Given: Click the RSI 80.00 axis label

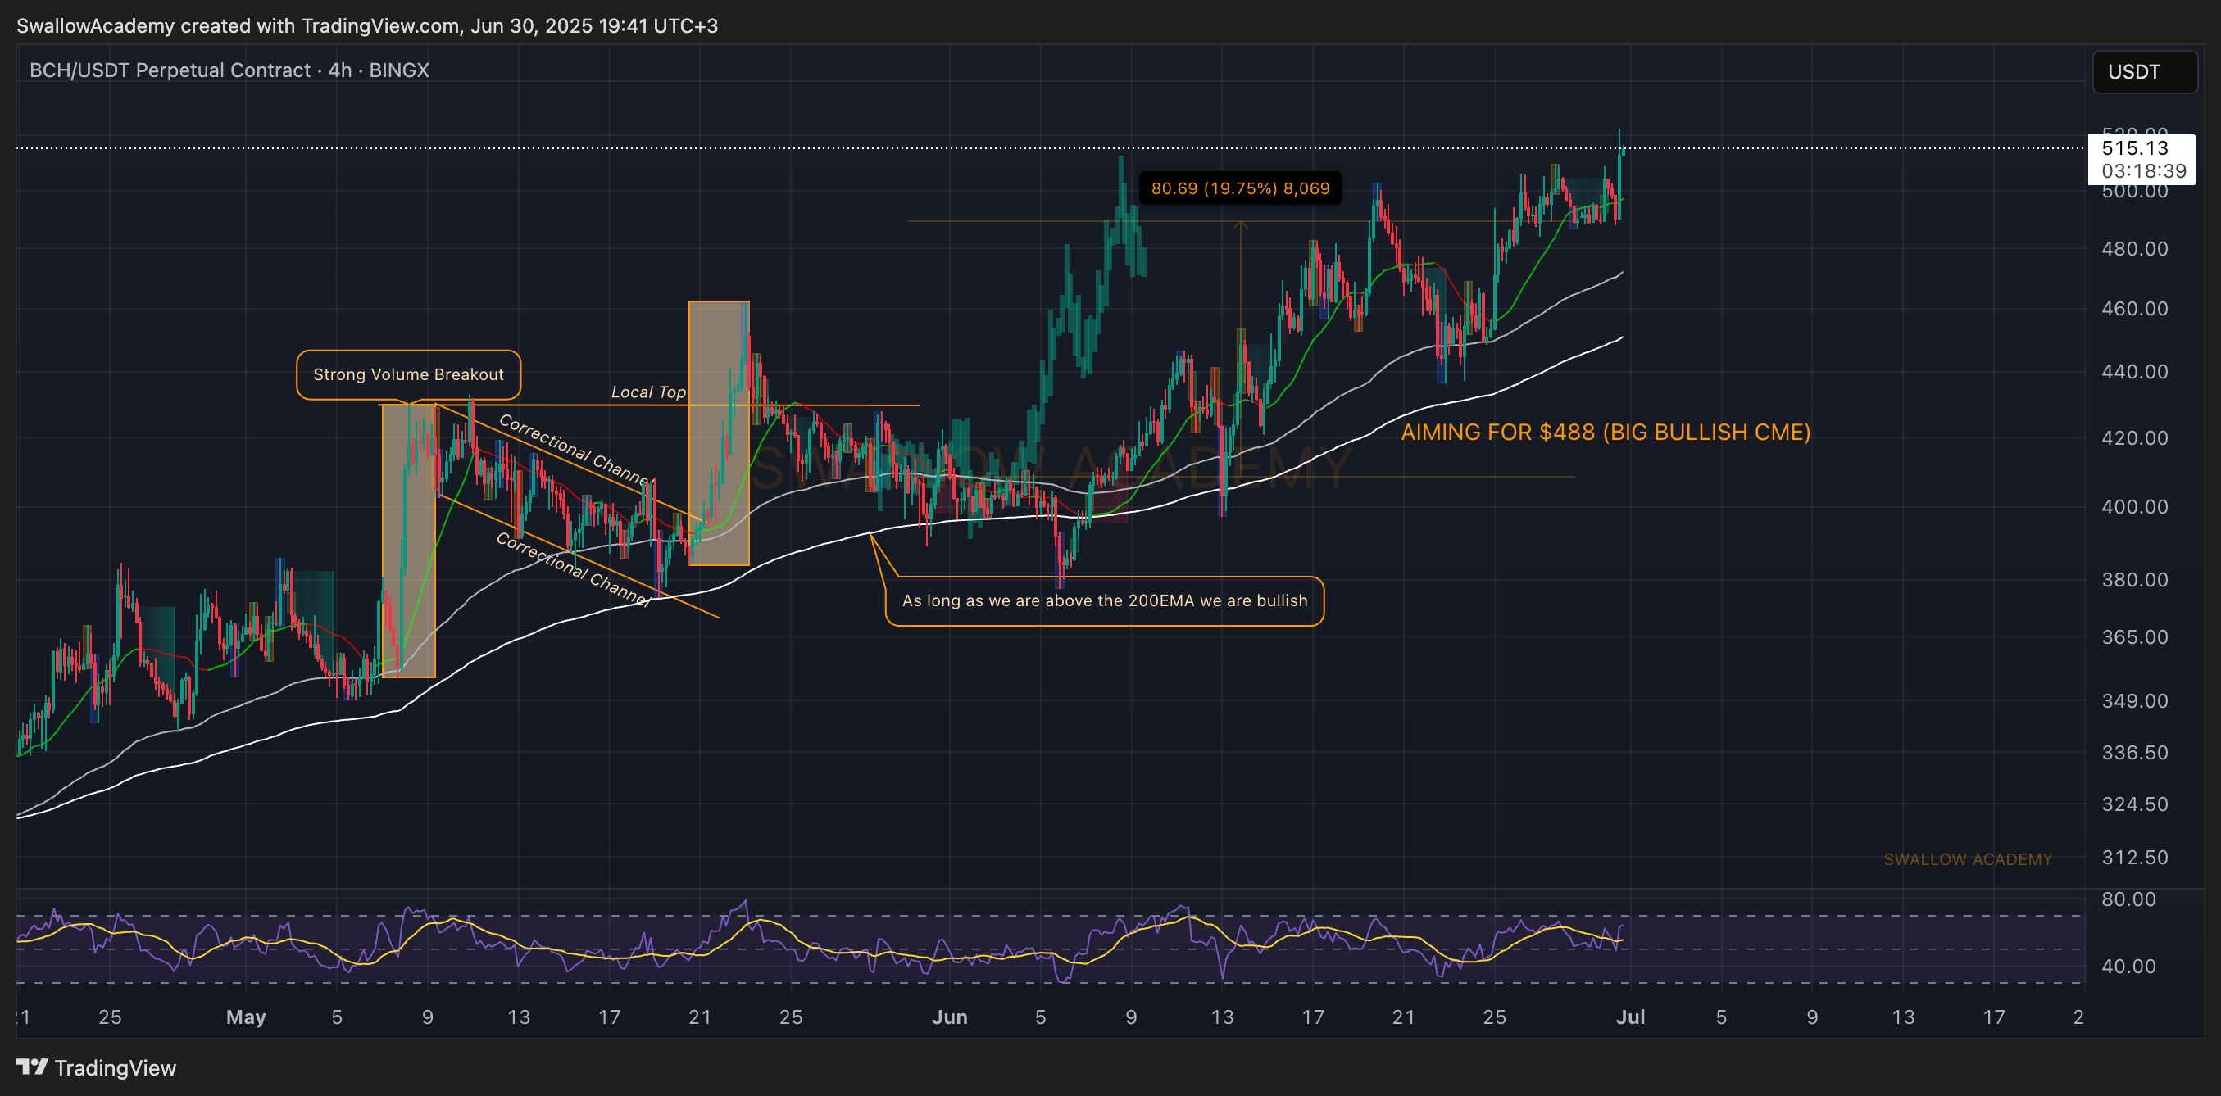Looking at the screenshot, I should coord(2128,899).
